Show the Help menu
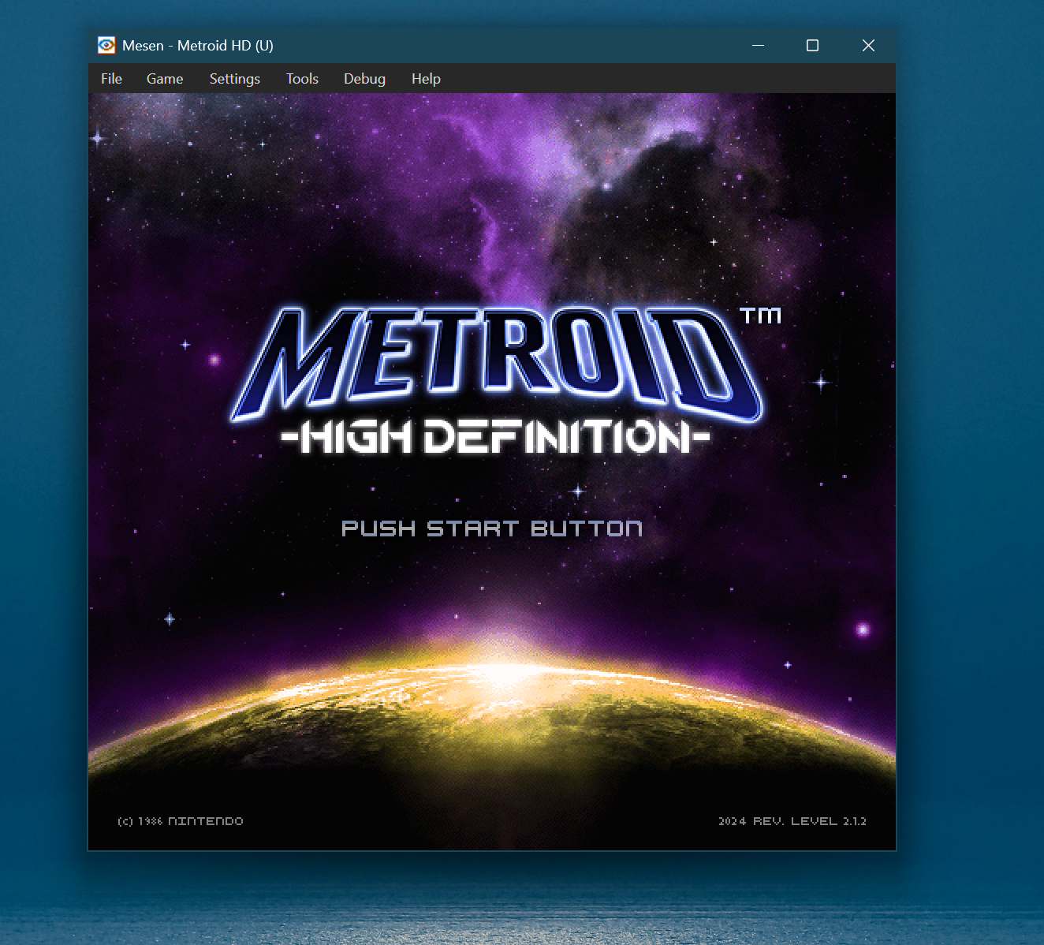This screenshot has height=945, width=1044. coord(426,79)
